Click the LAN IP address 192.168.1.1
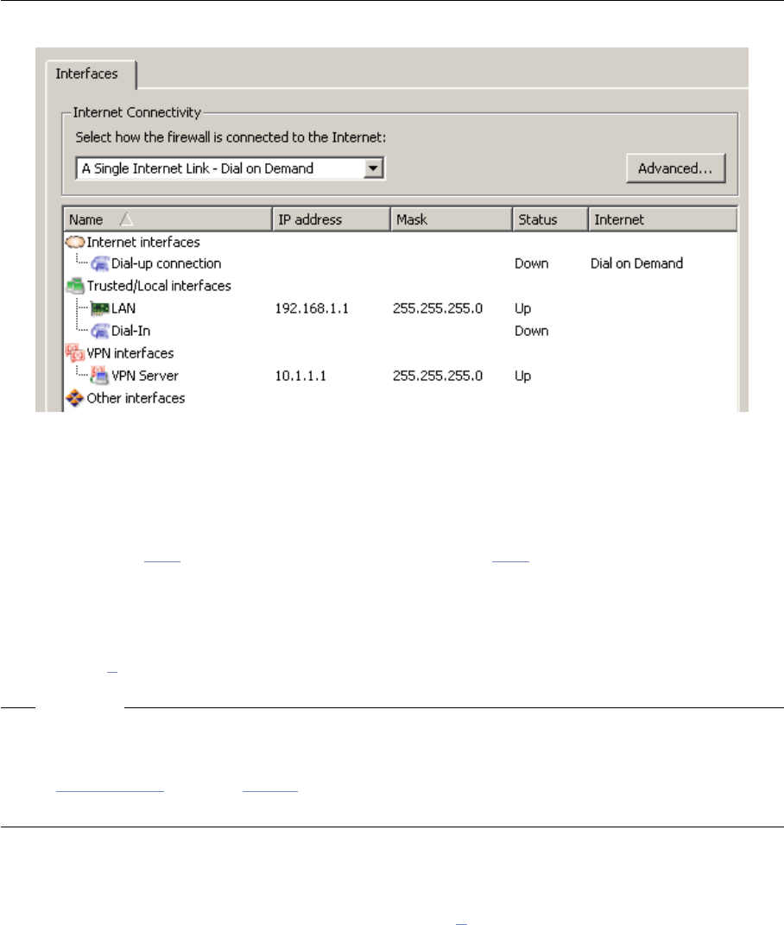 click(312, 308)
